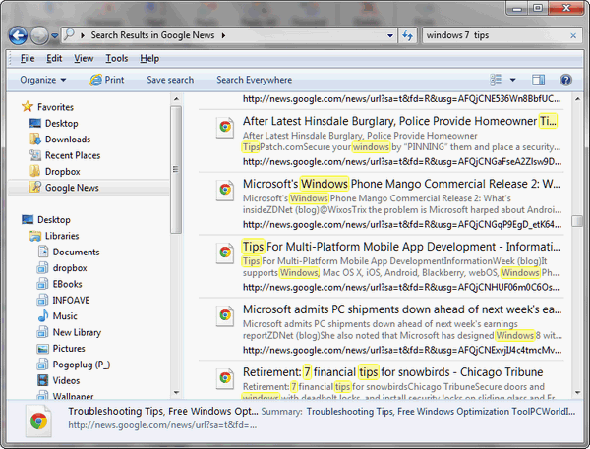The height and width of the screenshot is (449, 590).
Task: Click Search Everywhere in the toolbar
Action: 254,80
